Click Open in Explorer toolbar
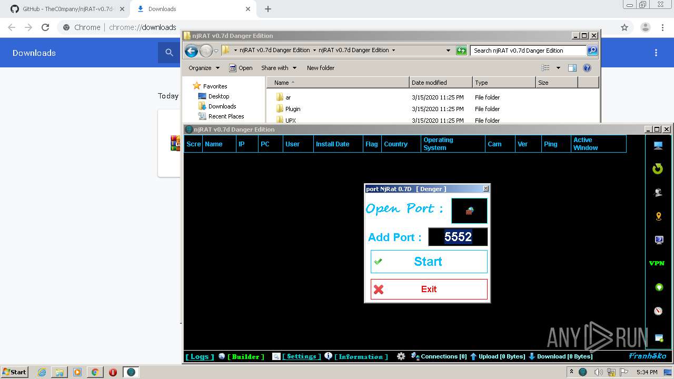The width and height of the screenshot is (674, 379). pyautogui.click(x=241, y=68)
